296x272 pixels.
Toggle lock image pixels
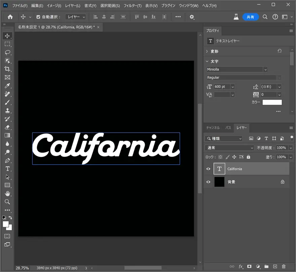click(227, 157)
